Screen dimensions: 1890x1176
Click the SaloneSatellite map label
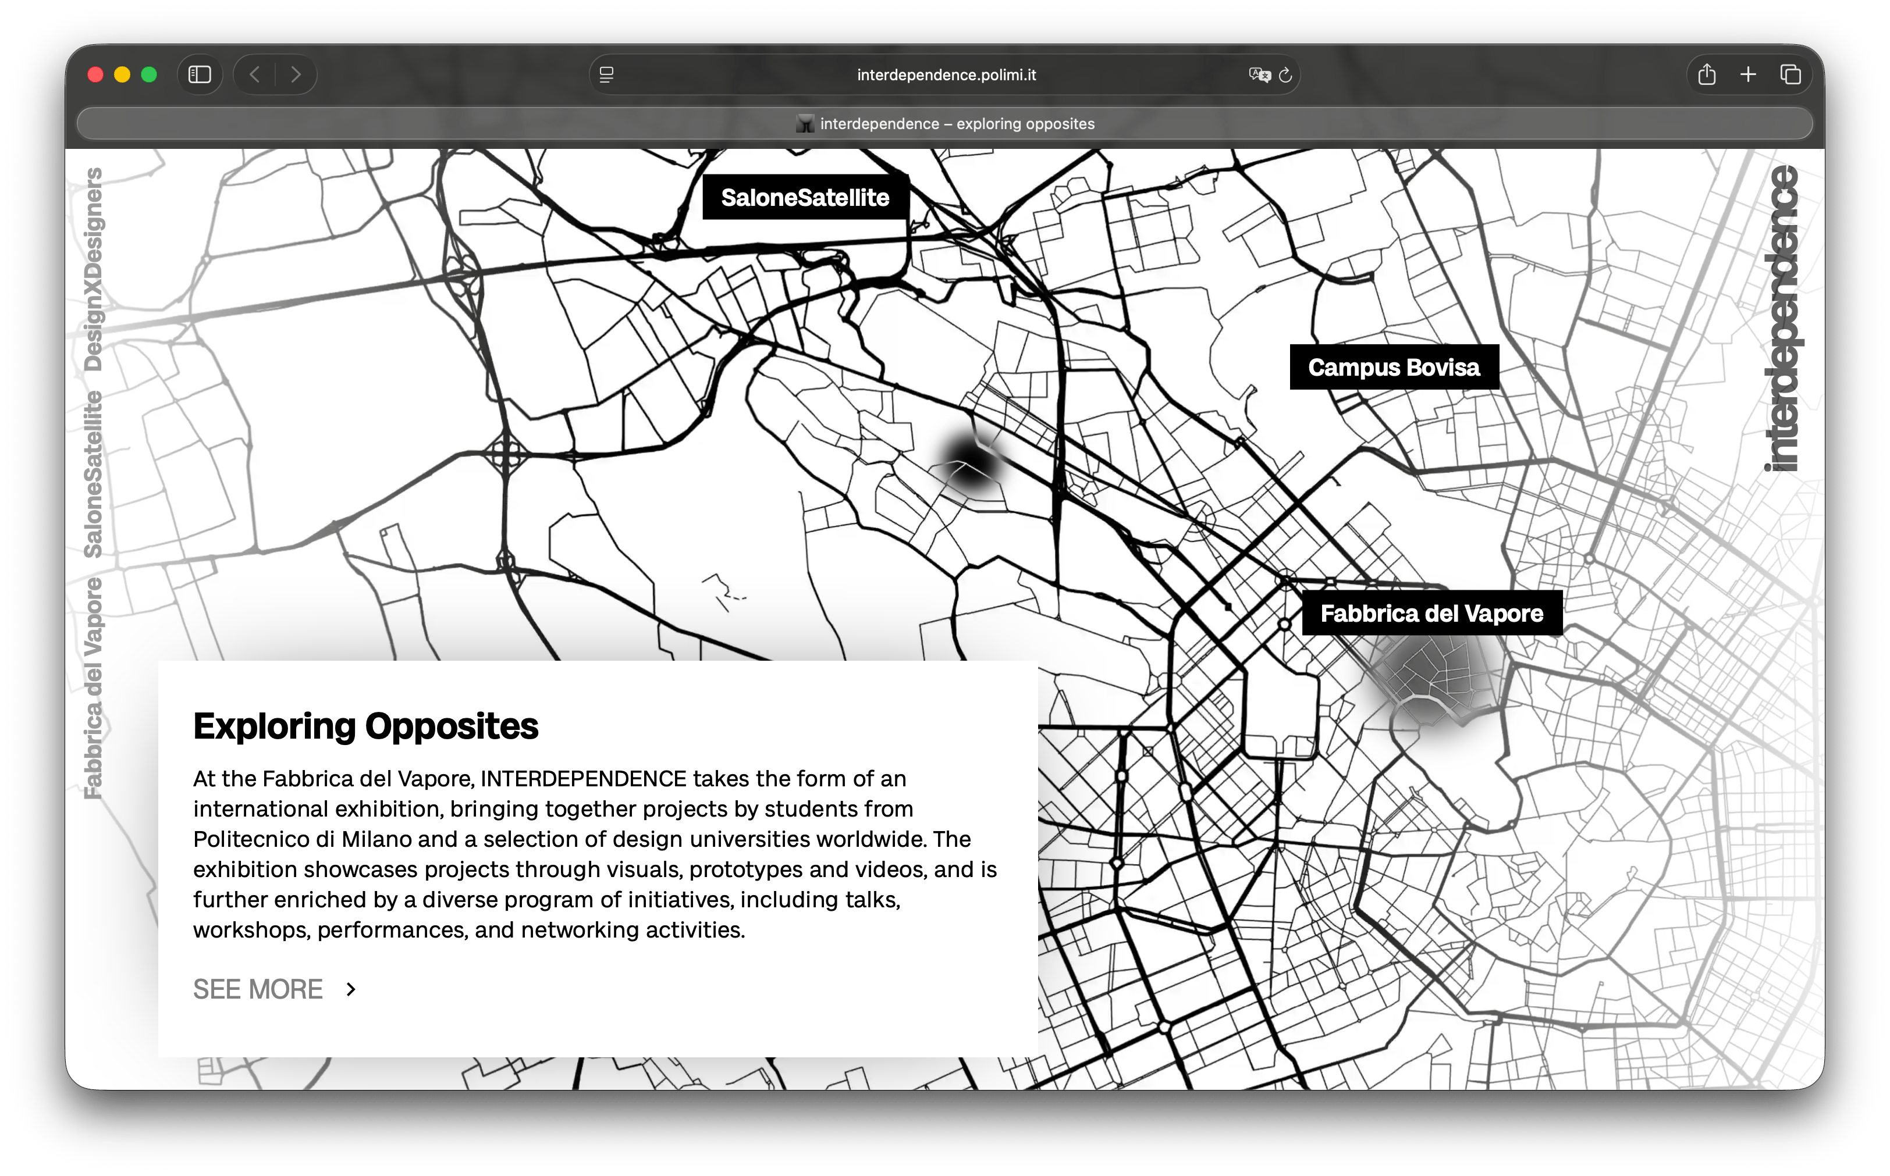805,198
